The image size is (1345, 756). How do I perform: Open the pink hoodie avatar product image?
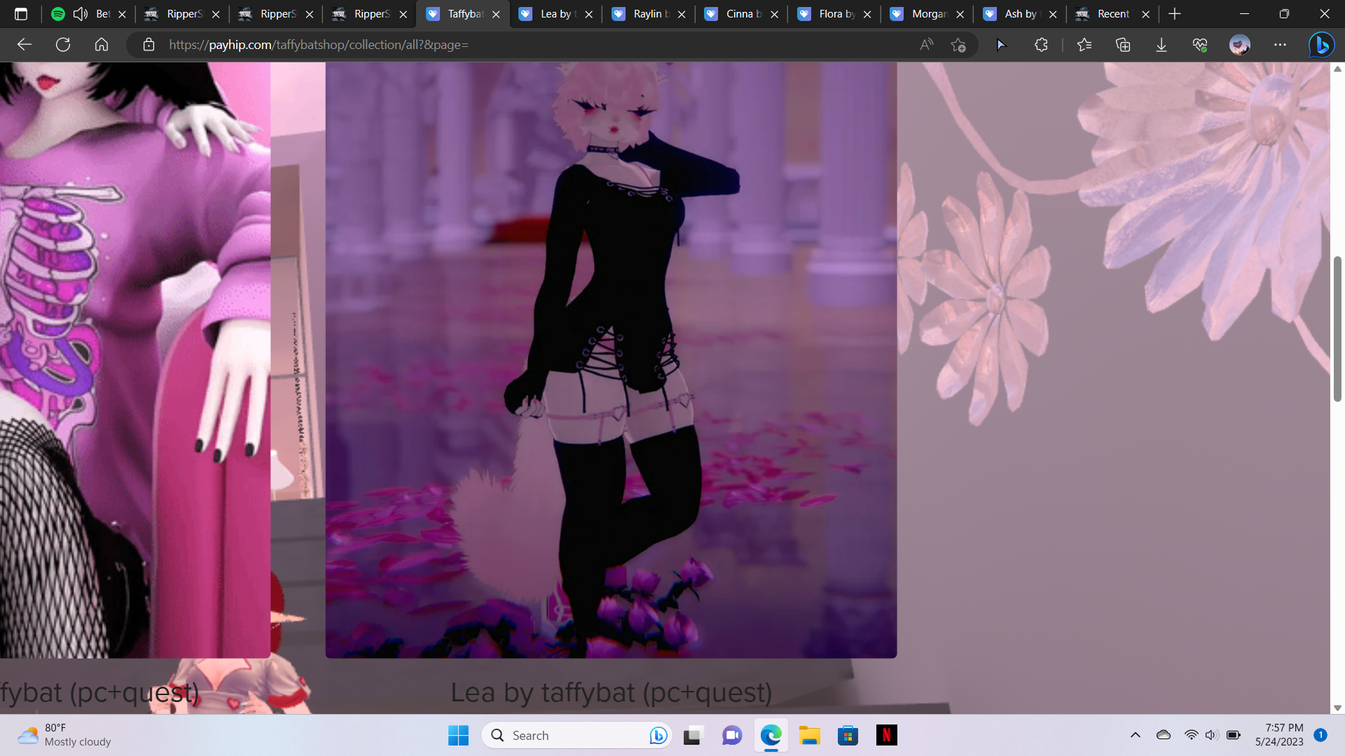(134, 360)
